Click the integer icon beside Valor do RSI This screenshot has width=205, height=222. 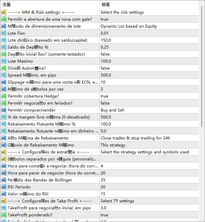4,194
